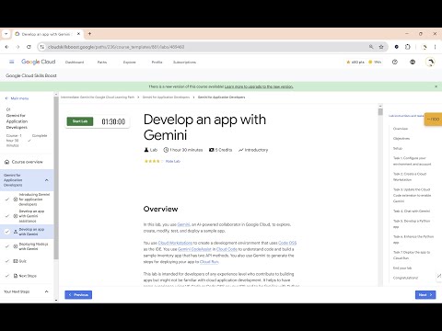
Task: Click the Next button
Action: (x=425, y=295)
